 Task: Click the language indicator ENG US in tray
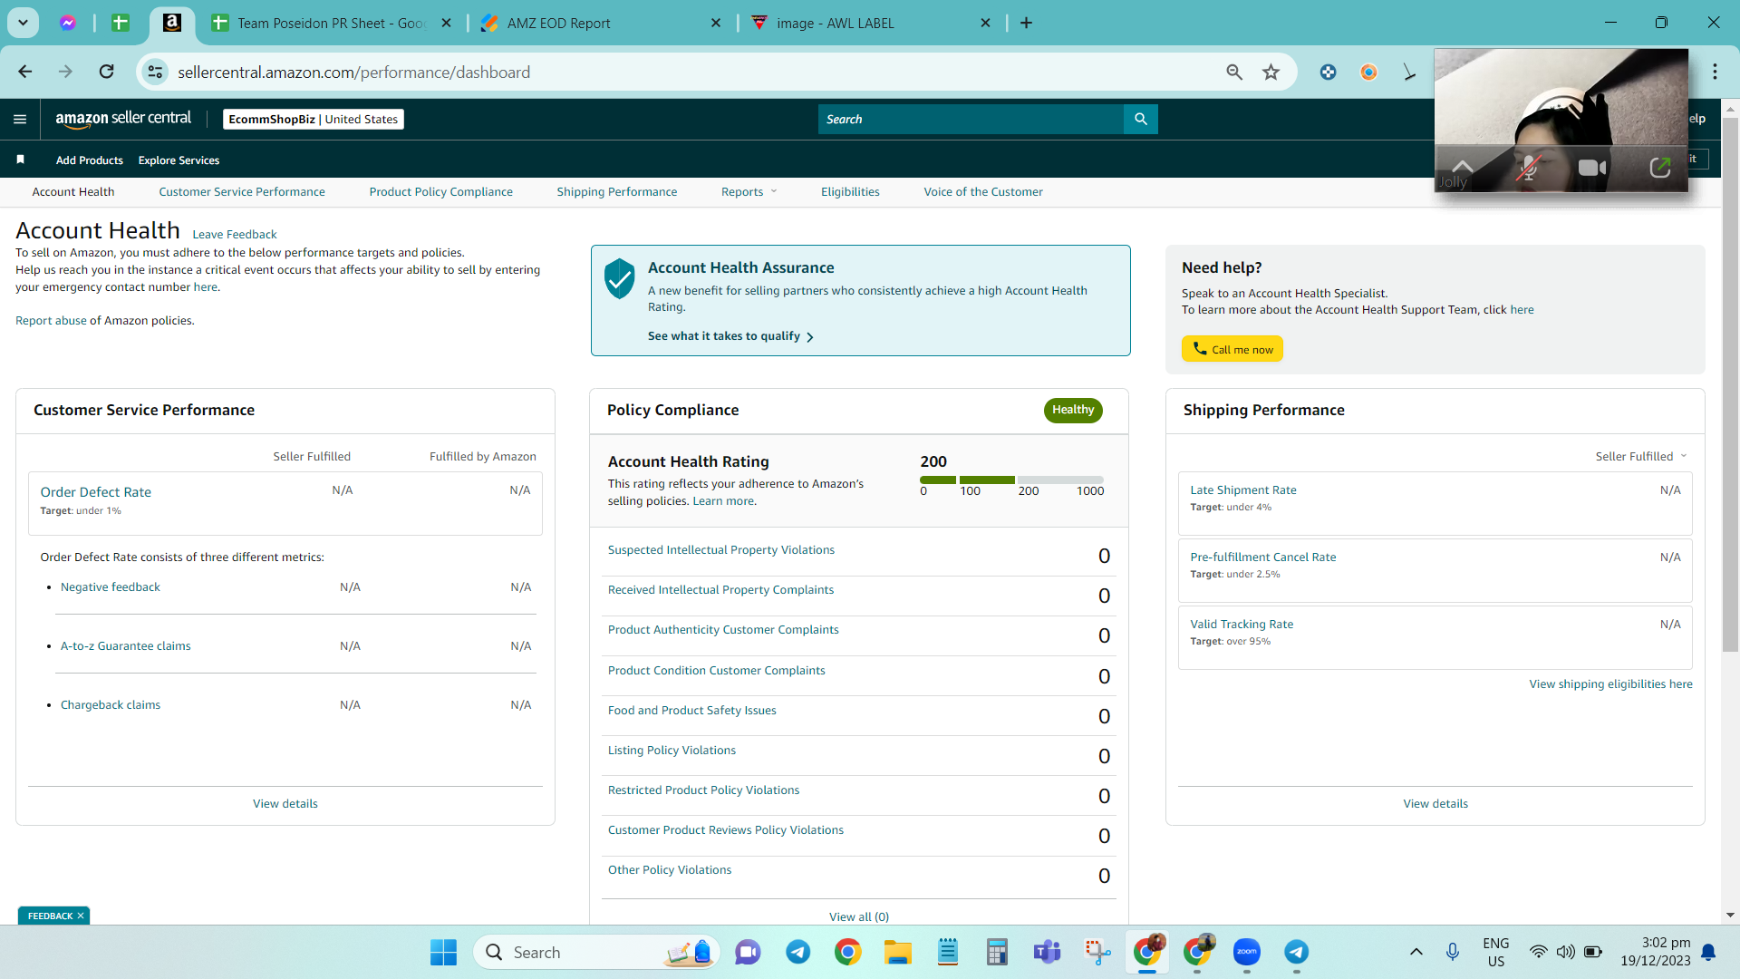(1496, 952)
